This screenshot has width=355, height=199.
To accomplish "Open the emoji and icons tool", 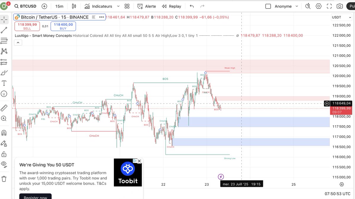I will 4,94.
